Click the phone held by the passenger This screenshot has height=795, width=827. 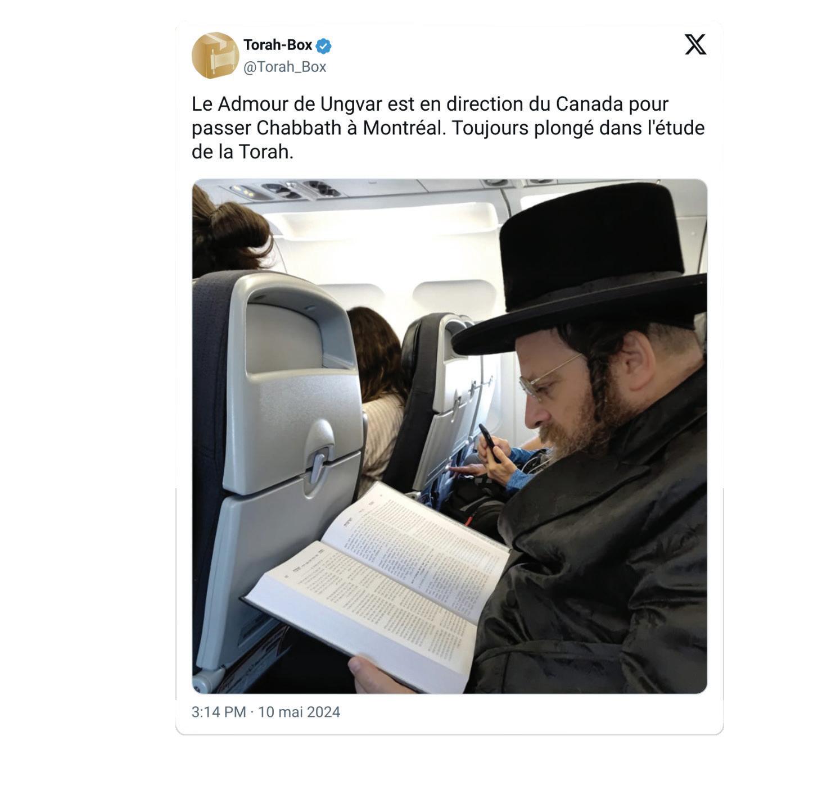click(489, 442)
